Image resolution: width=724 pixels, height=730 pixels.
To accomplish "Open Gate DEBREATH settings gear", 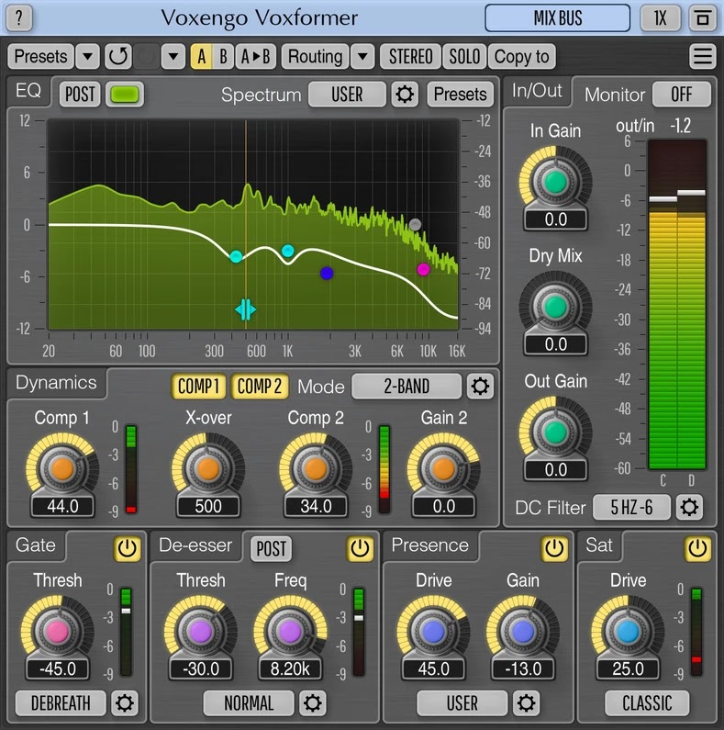I will (x=124, y=703).
